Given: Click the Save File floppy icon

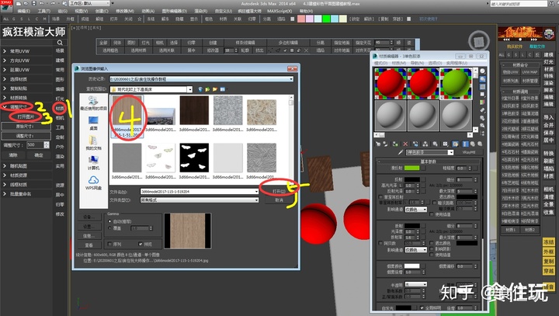Looking at the screenshot, I should click(34, 4).
